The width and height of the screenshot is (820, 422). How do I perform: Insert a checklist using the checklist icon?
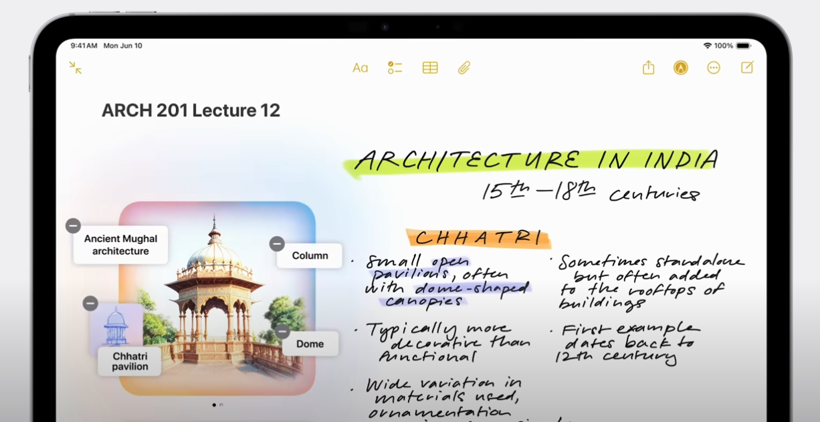[x=395, y=68]
